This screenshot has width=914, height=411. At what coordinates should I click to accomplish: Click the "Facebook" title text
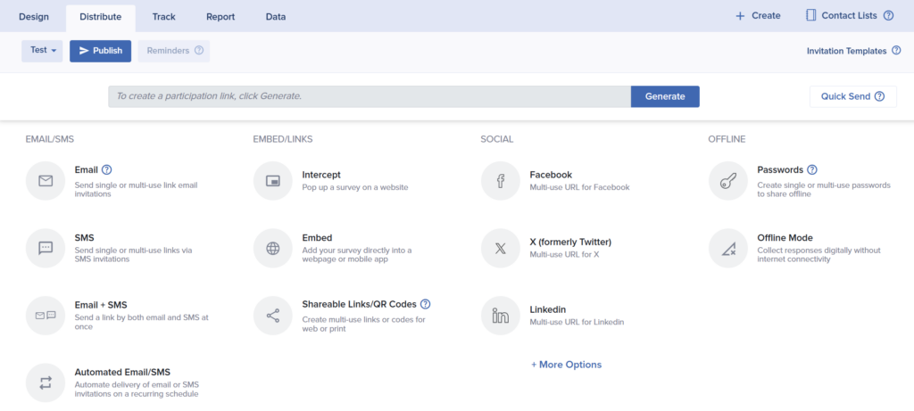[x=551, y=175]
